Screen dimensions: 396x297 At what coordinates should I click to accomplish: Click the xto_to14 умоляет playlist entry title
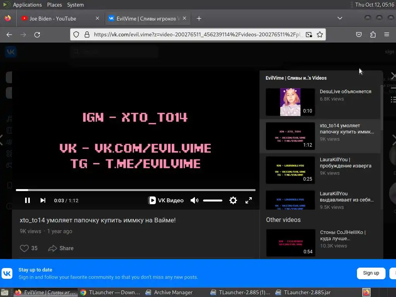347,128
